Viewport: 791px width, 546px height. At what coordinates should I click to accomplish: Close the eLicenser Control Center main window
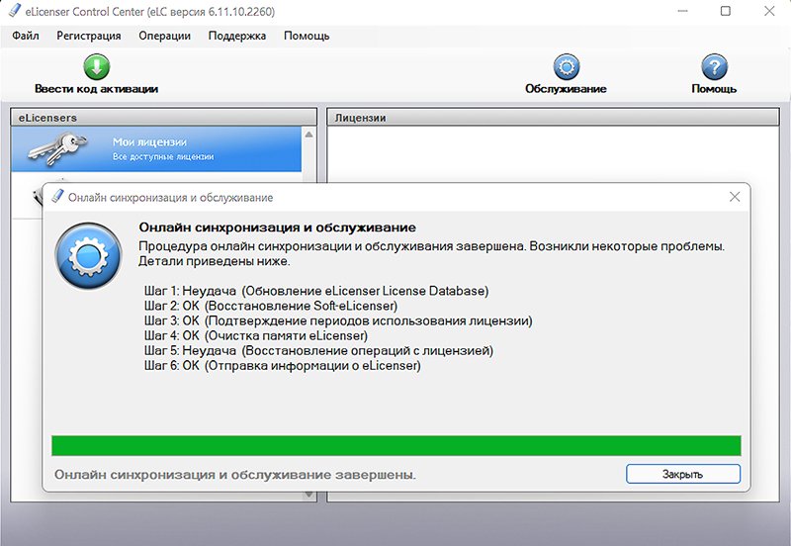point(769,11)
